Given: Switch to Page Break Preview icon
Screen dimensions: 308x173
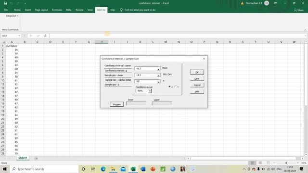Looking at the screenshot, I should pos(268,163).
